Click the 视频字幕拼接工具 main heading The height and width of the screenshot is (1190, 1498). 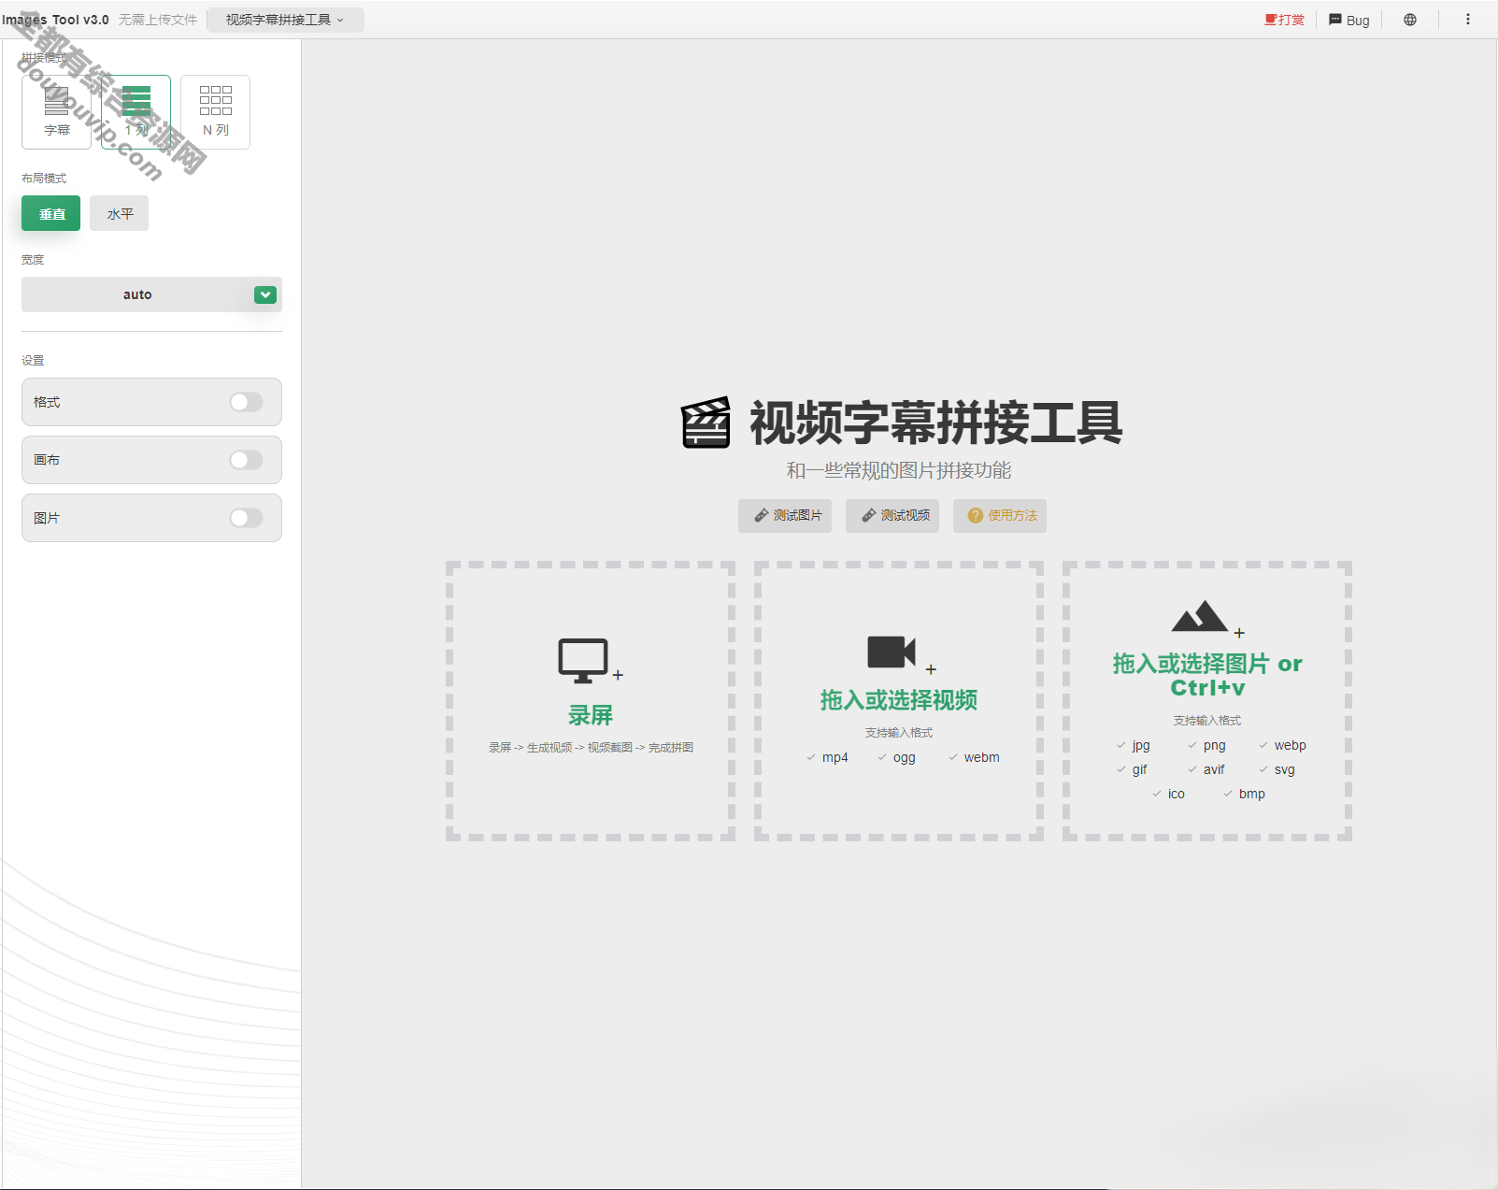tap(936, 423)
